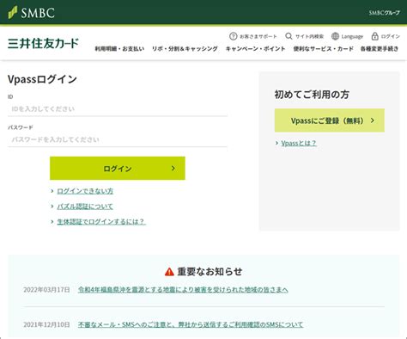Click the 重要なお知らせ heading
The image size is (407, 339).
(x=210, y=271)
